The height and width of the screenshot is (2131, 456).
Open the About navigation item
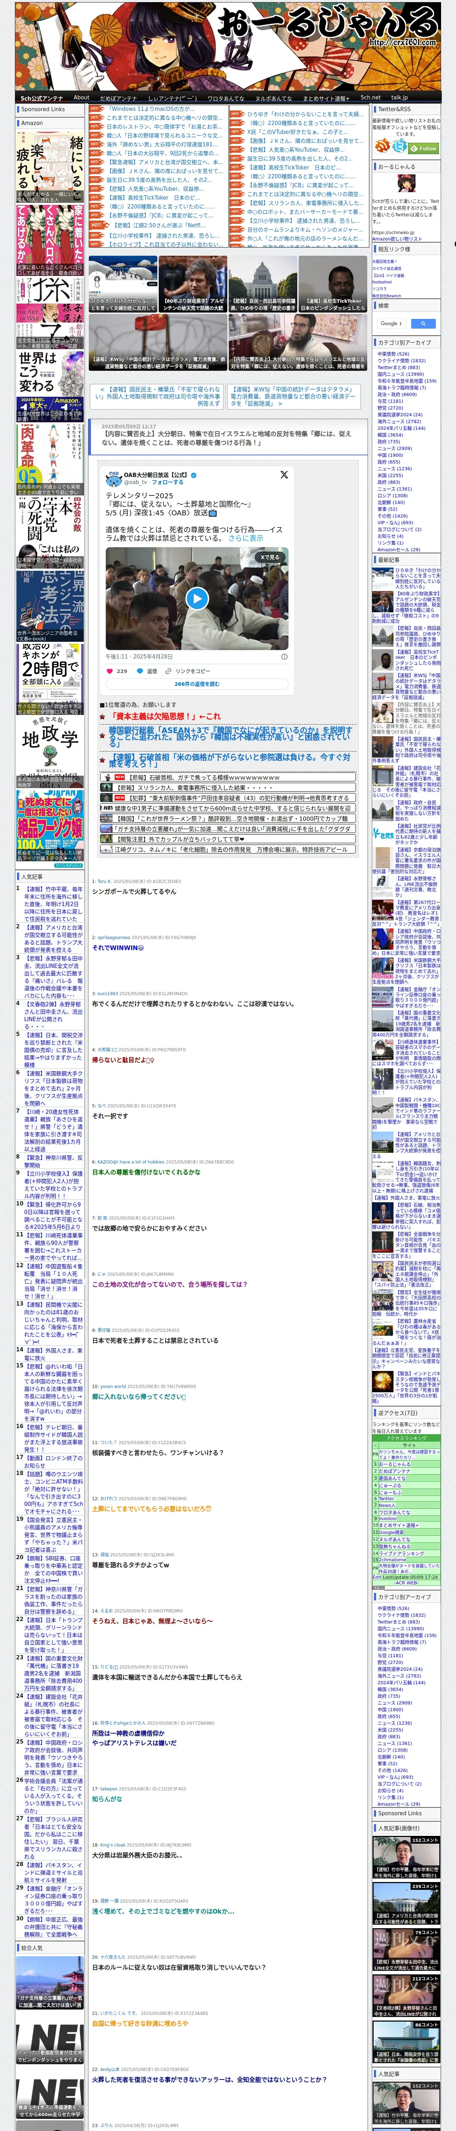click(x=81, y=98)
